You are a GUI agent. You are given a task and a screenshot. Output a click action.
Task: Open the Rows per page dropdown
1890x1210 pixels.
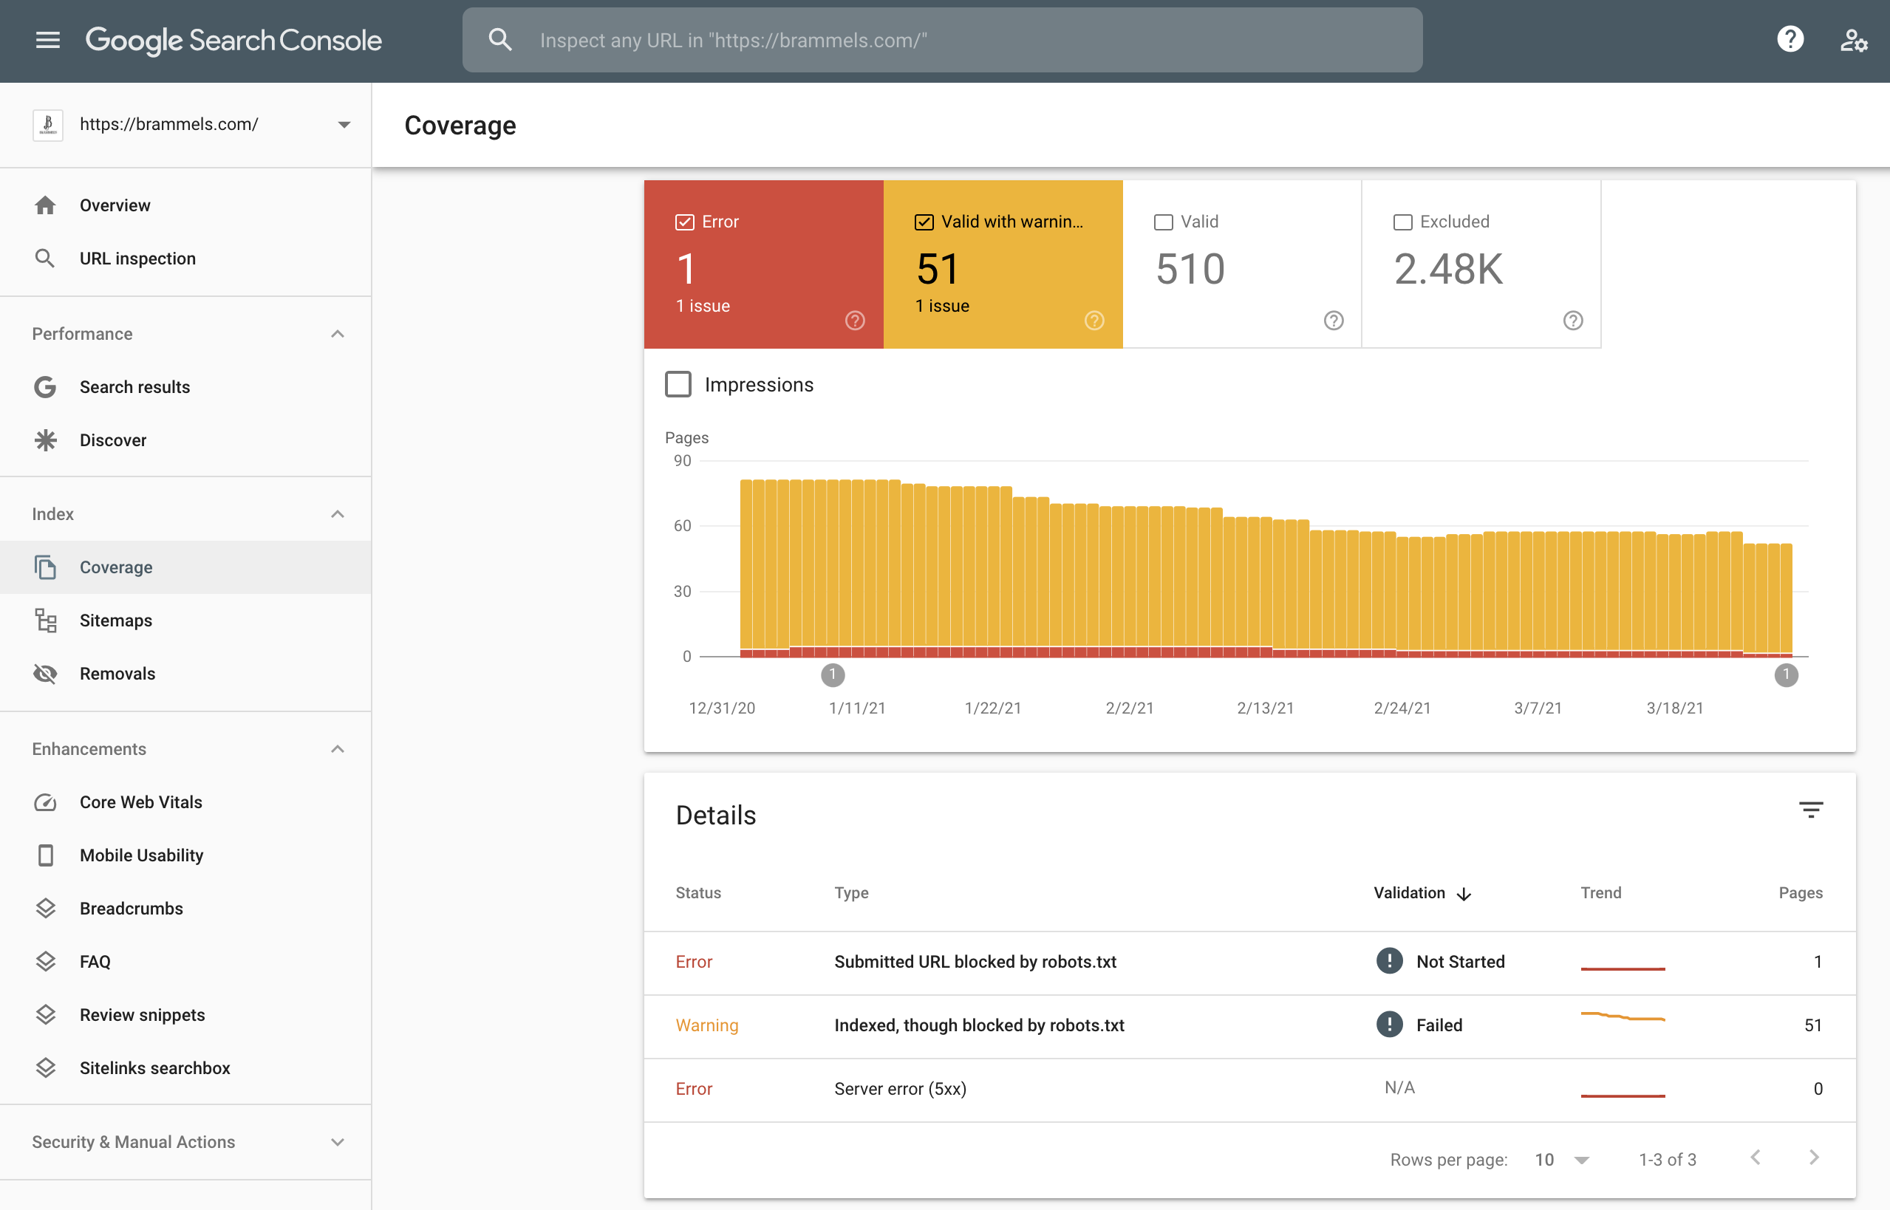tap(1562, 1160)
